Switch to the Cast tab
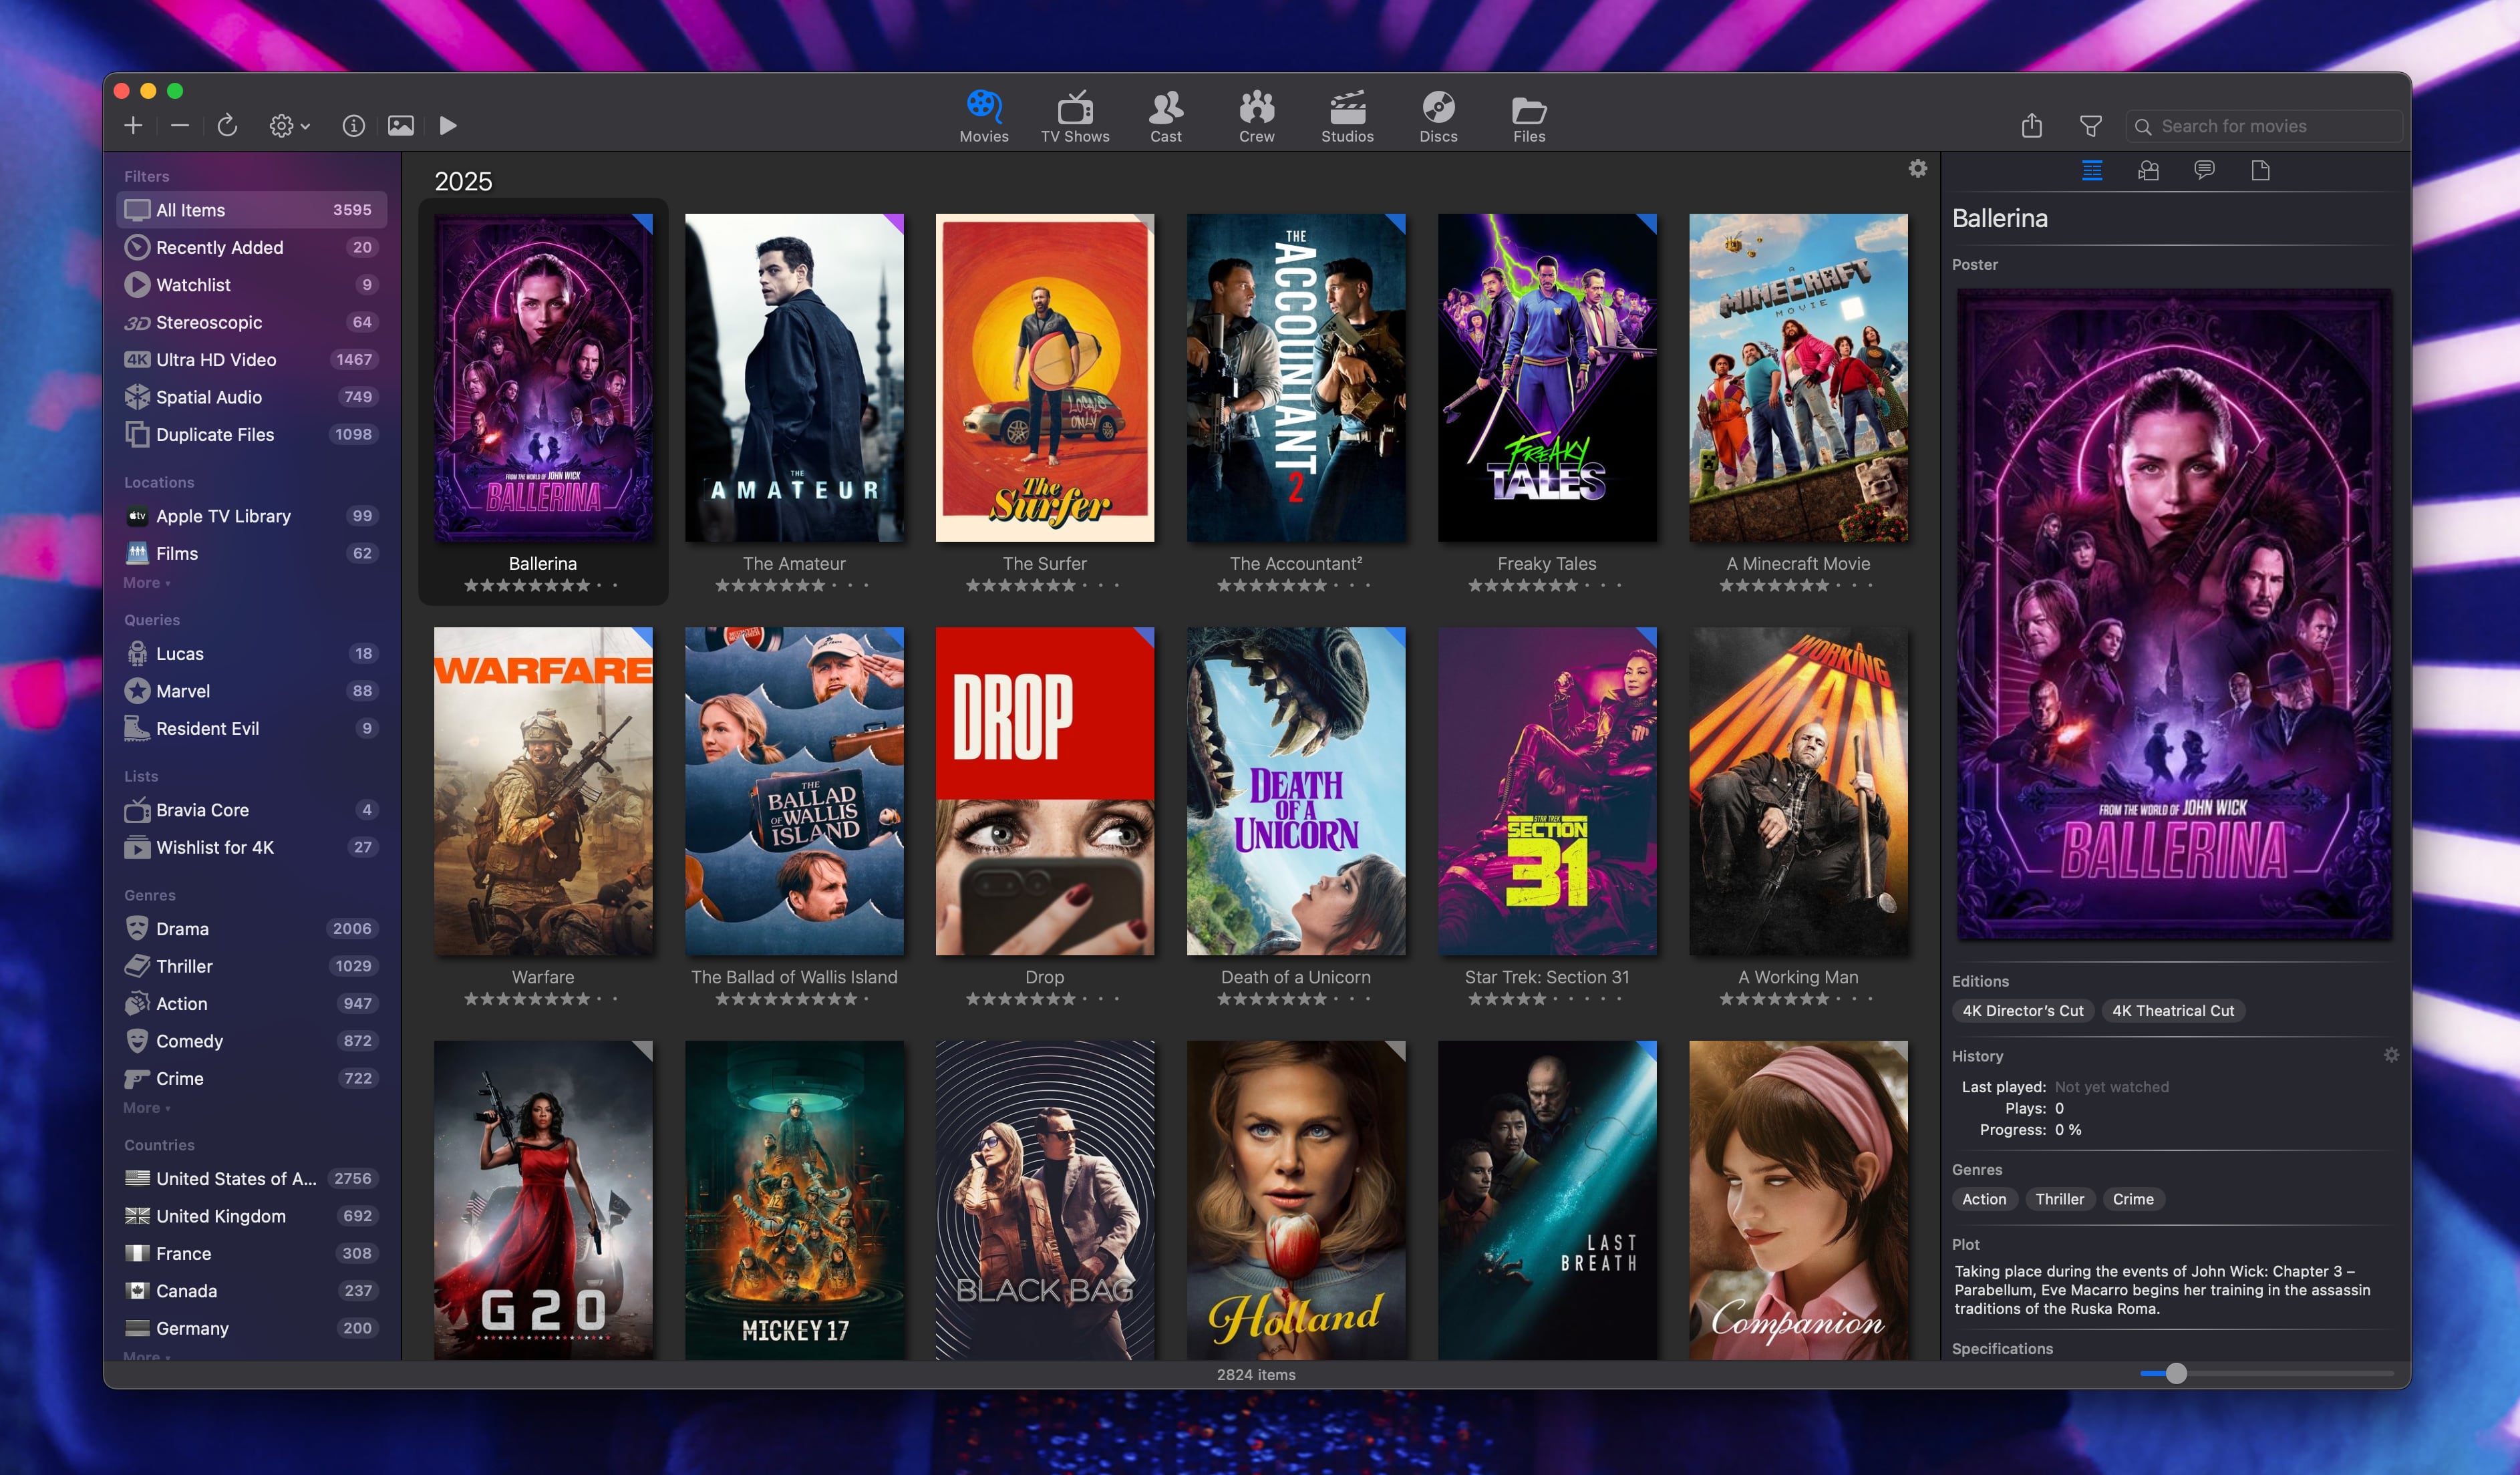Screen dimensions: 2520x1475 pyautogui.click(x=1165, y=117)
